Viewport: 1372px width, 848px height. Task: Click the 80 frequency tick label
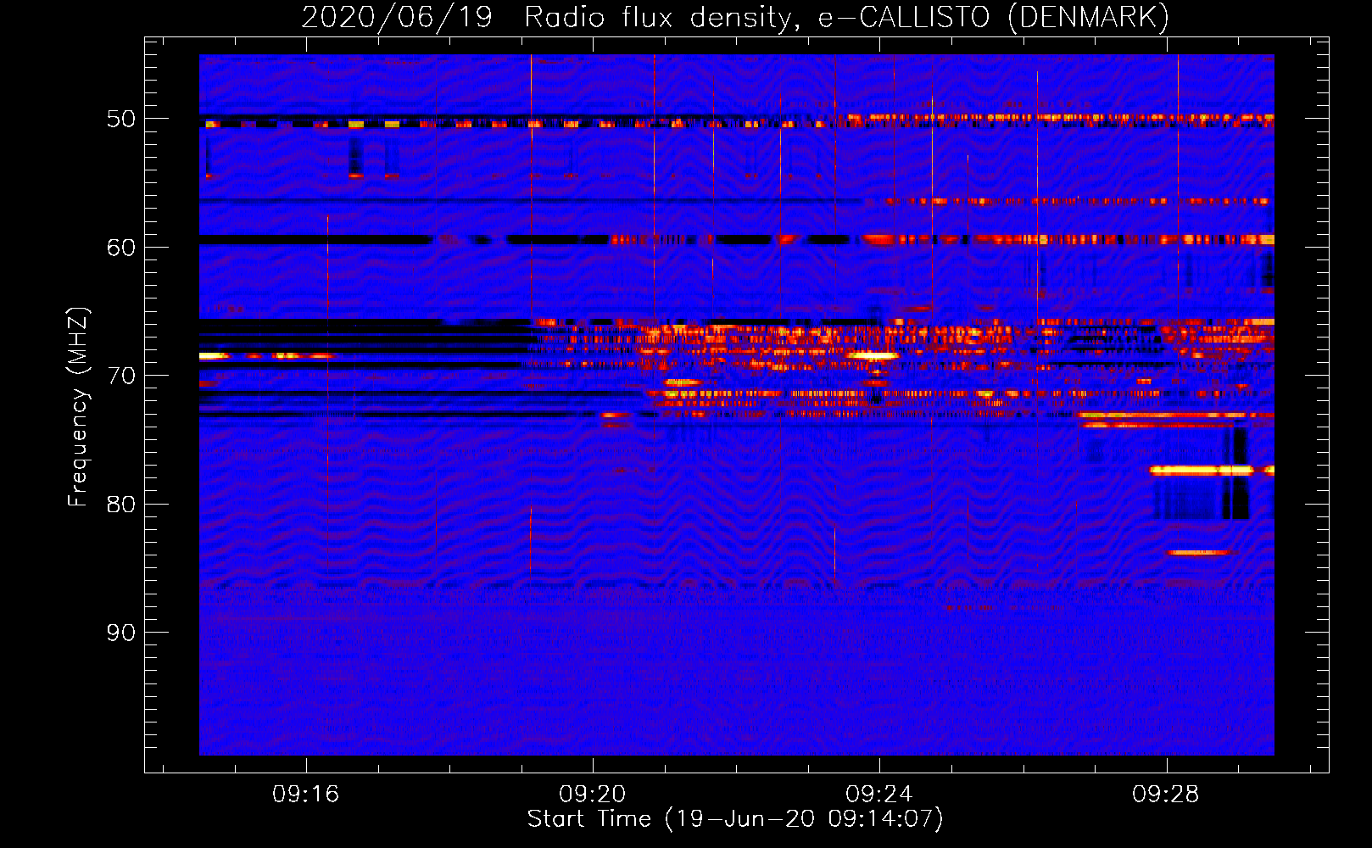click(x=121, y=505)
